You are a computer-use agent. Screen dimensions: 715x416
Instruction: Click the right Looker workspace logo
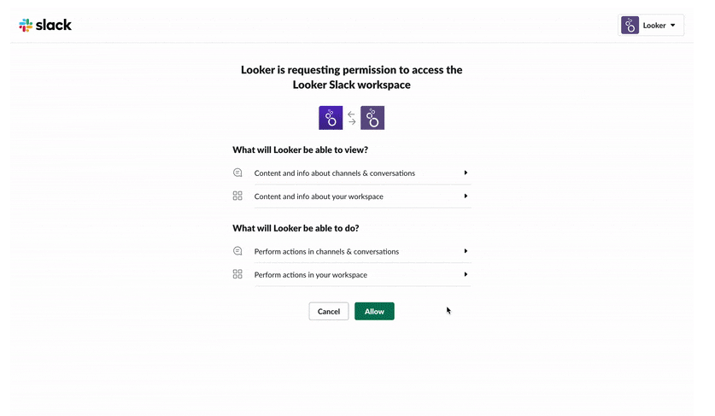pyautogui.click(x=372, y=118)
